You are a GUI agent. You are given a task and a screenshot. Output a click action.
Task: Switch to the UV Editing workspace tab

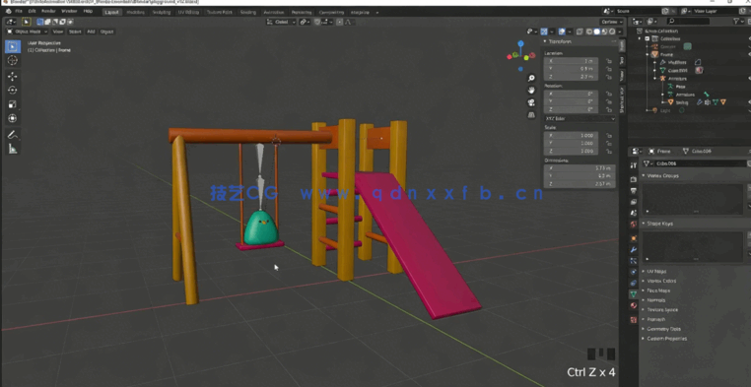click(188, 12)
